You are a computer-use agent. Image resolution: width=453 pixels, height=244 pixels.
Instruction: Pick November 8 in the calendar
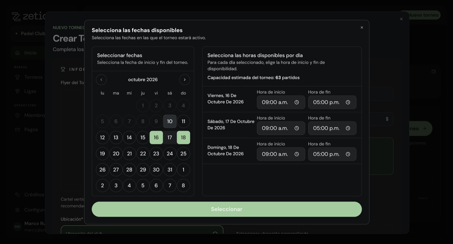183,185
